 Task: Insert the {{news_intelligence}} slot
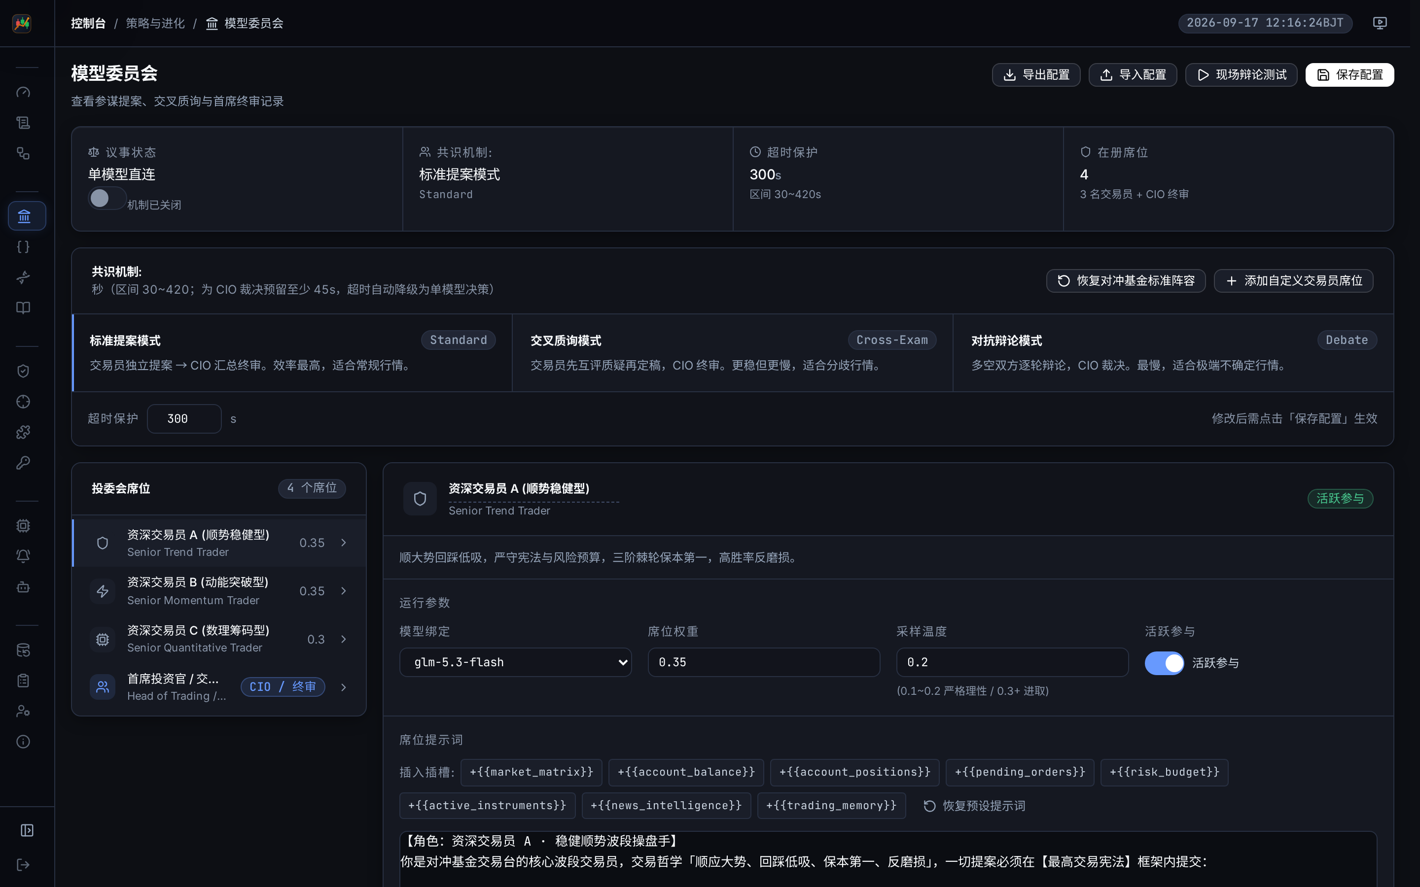coord(666,806)
